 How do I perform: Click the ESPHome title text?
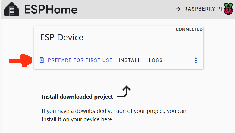(51, 9)
